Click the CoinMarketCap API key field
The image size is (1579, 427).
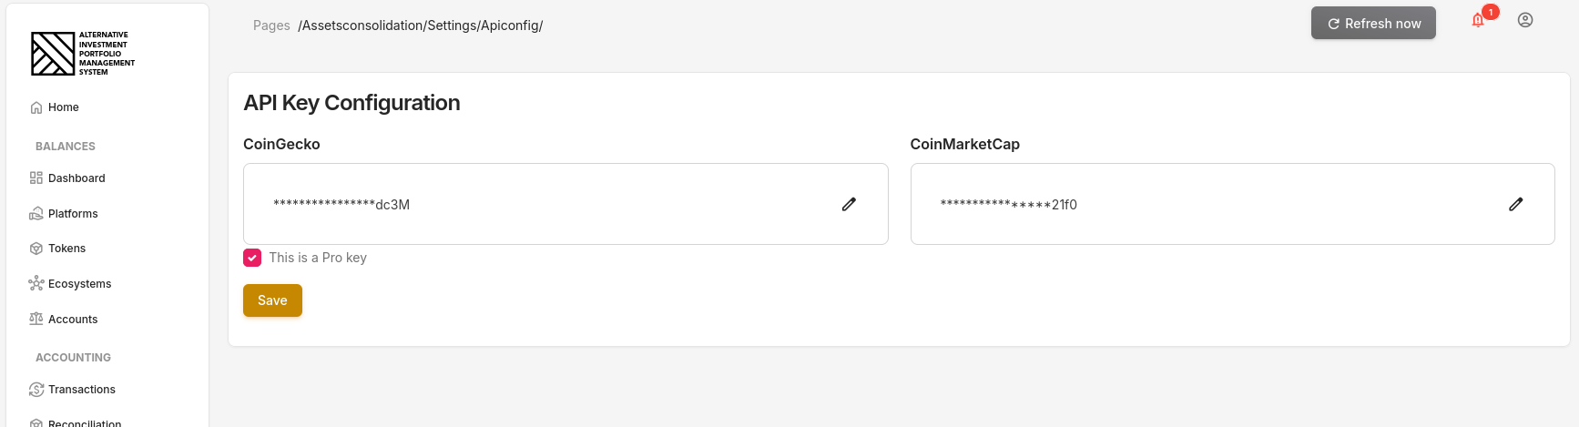[x=1211, y=204]
